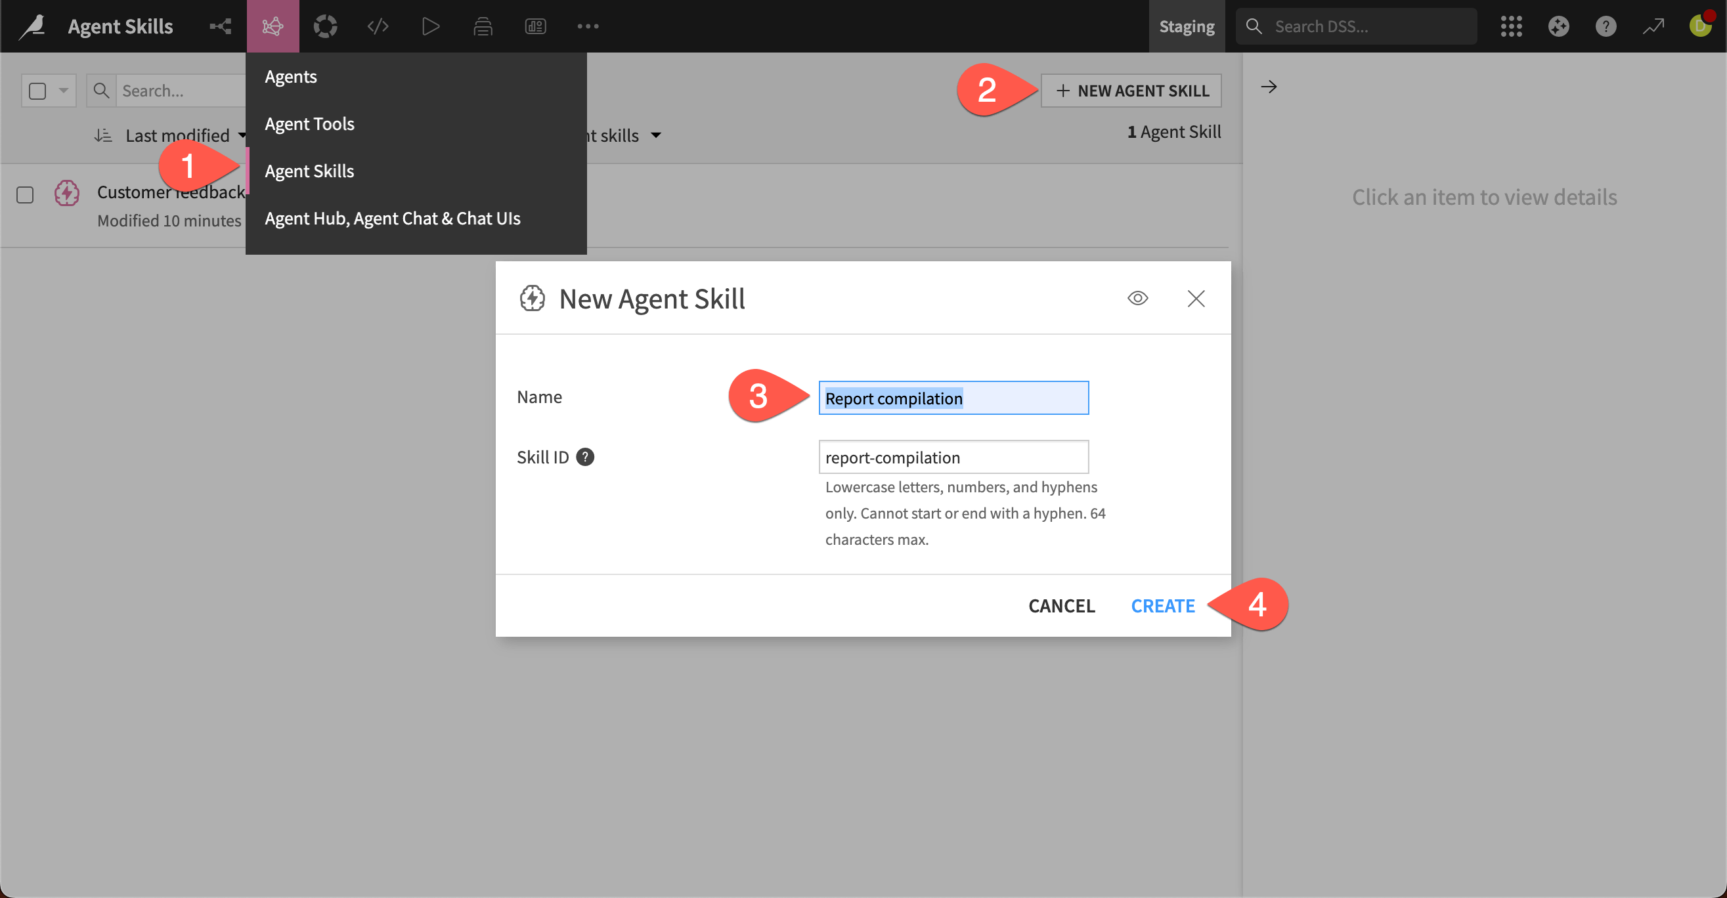Open the Jobs play icon
The image size is (1727, 898).
[430, 26]
